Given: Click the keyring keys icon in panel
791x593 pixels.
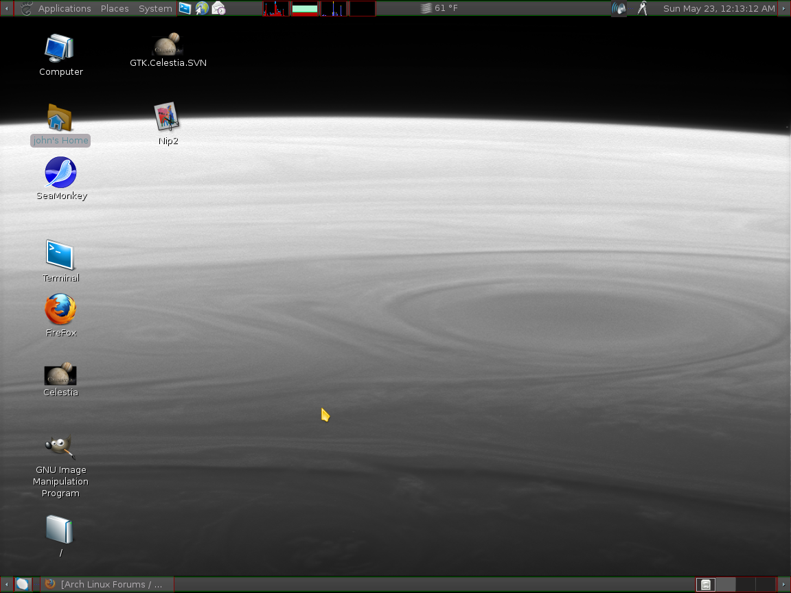Looking at the screenshot, I should (x=642, y=8).
